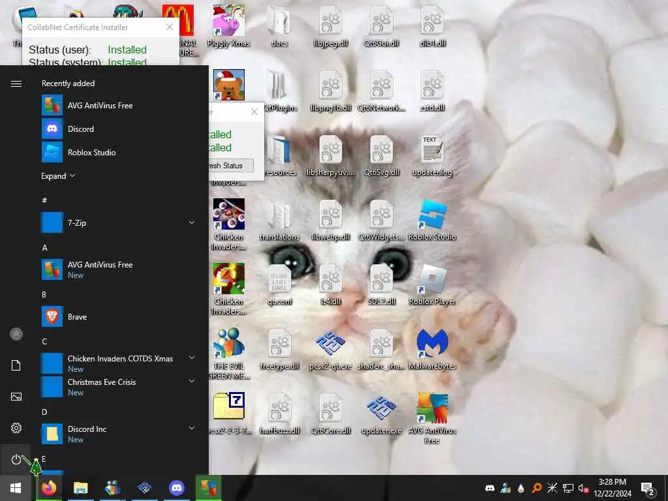Select Malwarebytes desktop shortcut
668x501 pixels.
tap(432, 349)
